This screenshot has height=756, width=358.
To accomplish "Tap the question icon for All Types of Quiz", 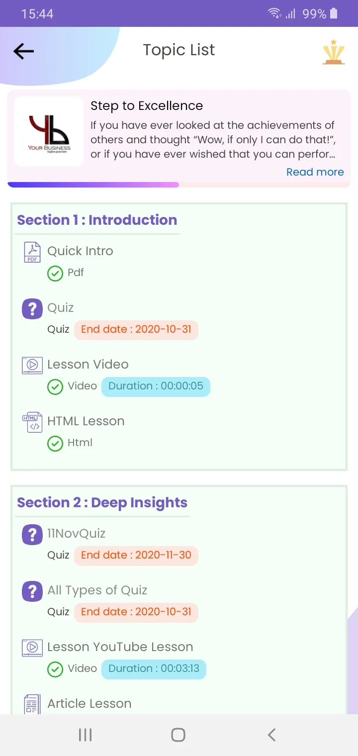I will (x=32, y=591).
